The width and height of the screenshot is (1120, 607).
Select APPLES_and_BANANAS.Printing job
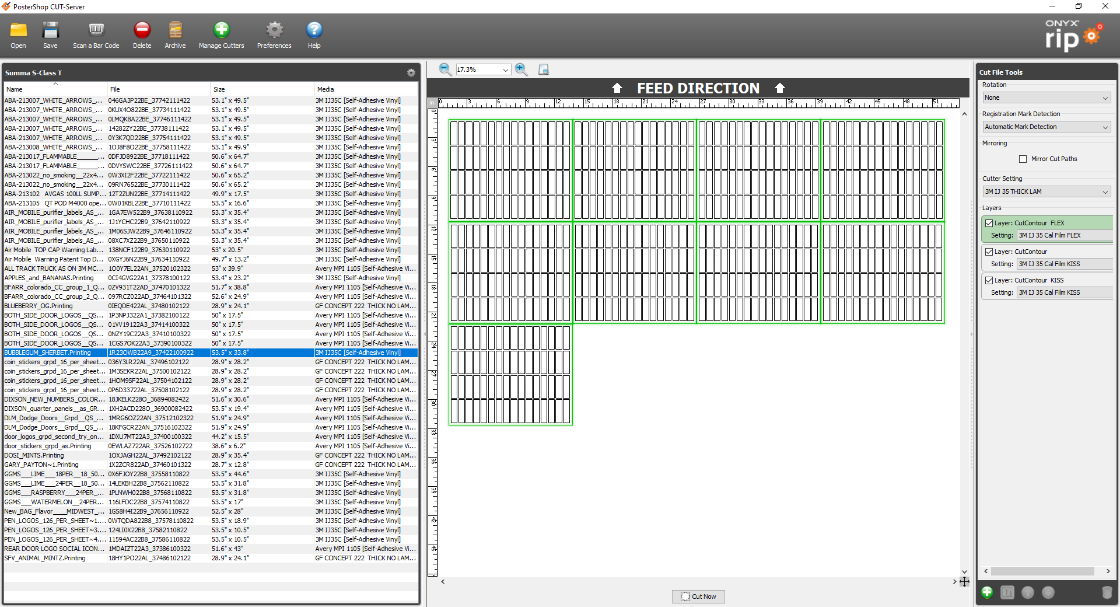click(211, 278)
